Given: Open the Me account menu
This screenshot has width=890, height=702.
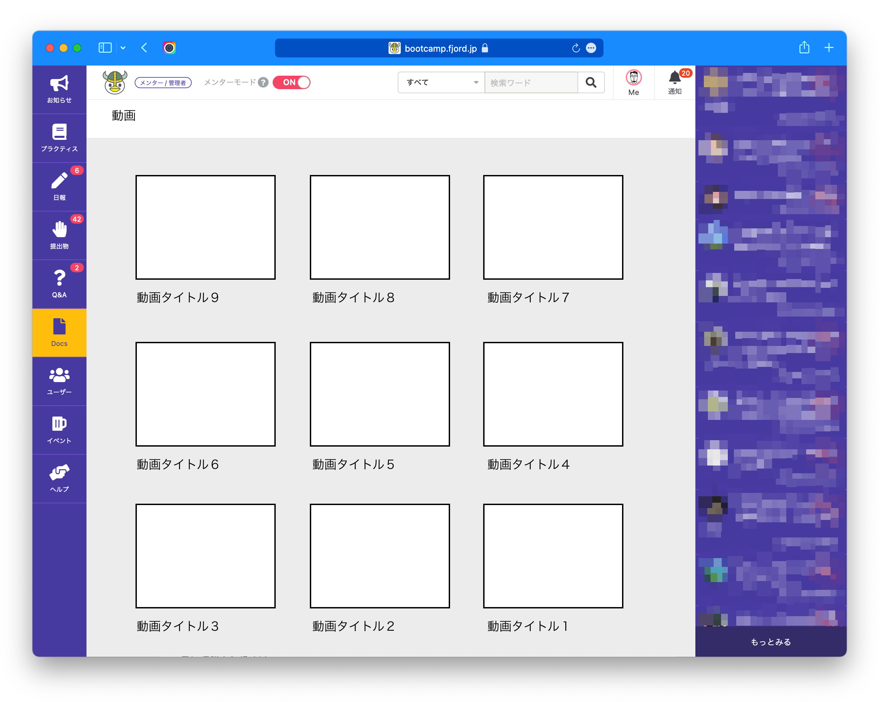Looking at the screenshot, I should tap(634, 82).
